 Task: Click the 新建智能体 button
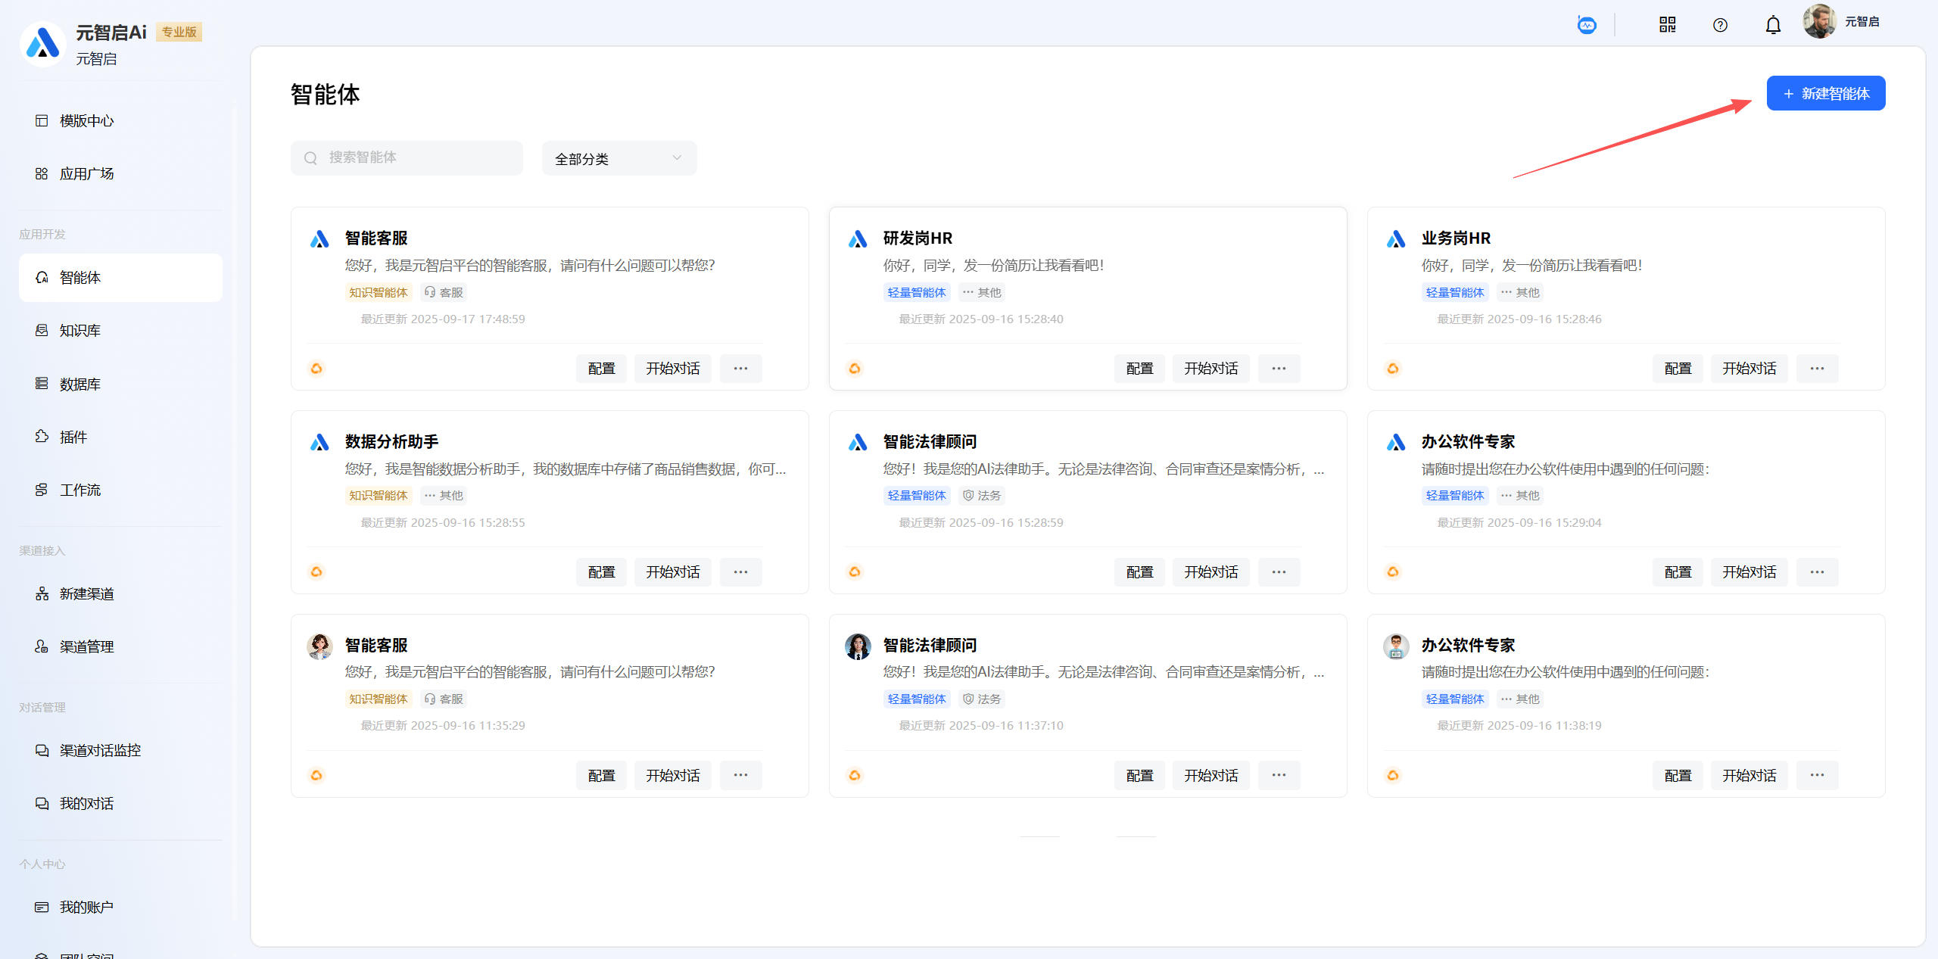pos(1825,93)
